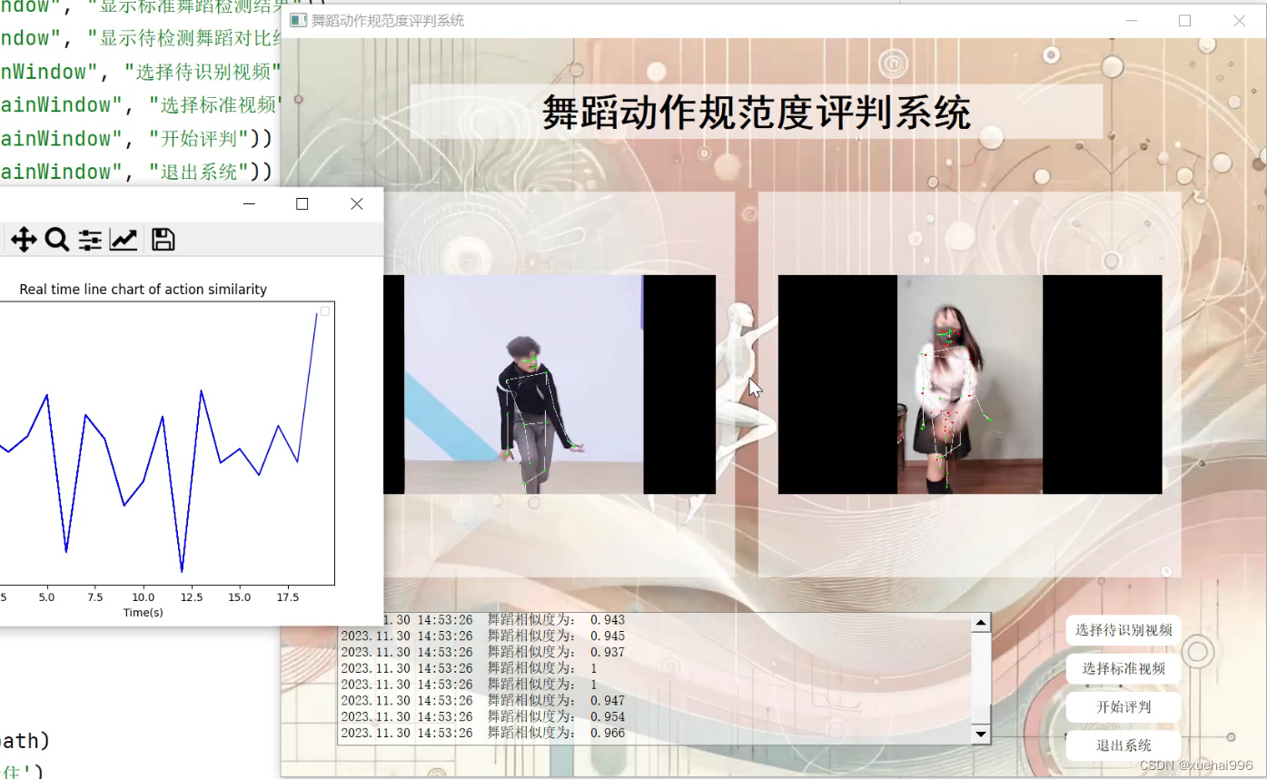1267x779 pixels.
Task: Click the Time(s) axis label on chart
Action: [x=144, y=613]
